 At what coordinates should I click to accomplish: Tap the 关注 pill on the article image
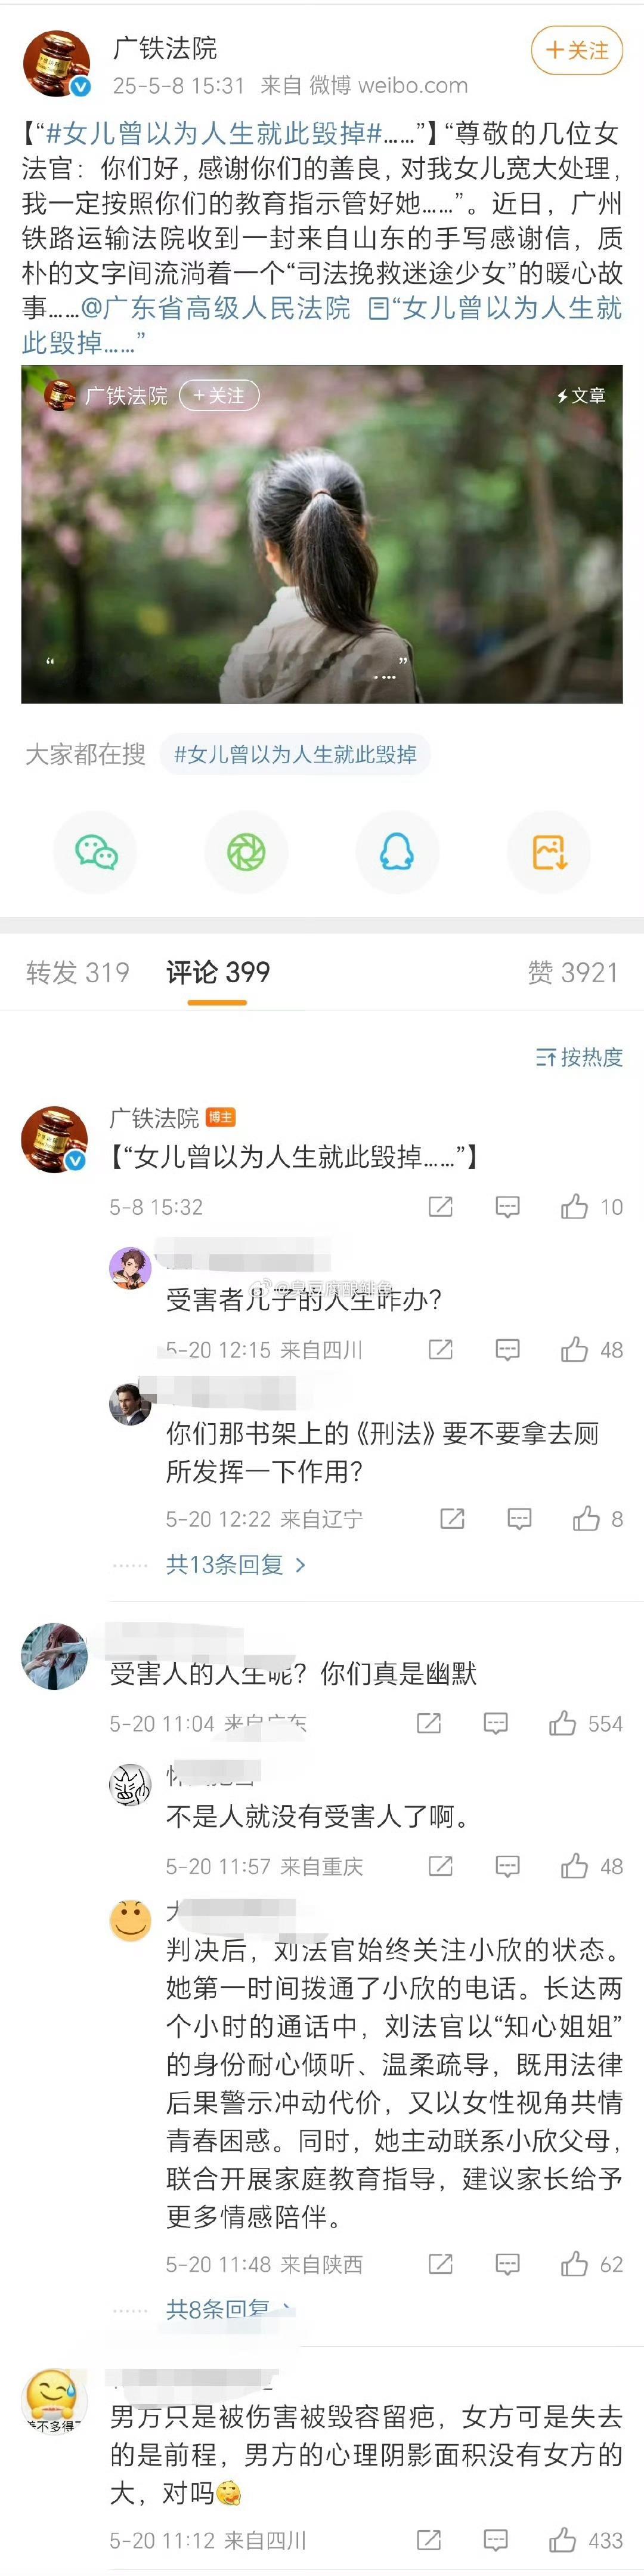click(x=219, y=396)
